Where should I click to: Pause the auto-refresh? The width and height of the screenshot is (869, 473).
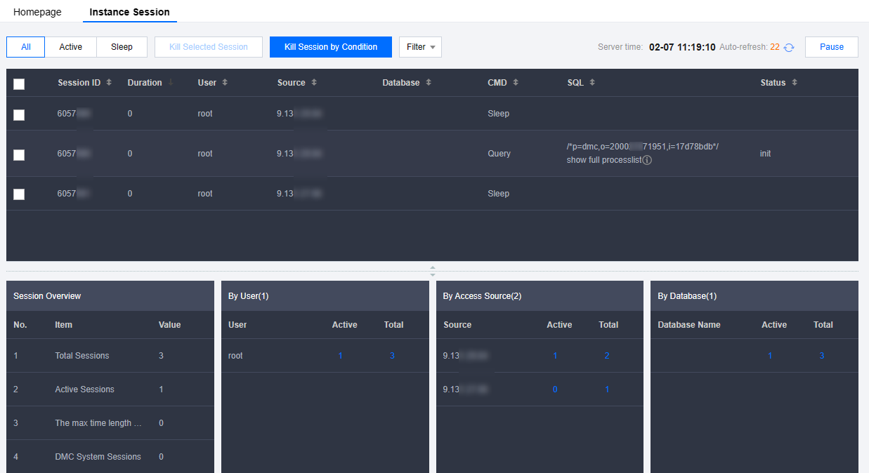pyautogui.click(x=831, y=47)
